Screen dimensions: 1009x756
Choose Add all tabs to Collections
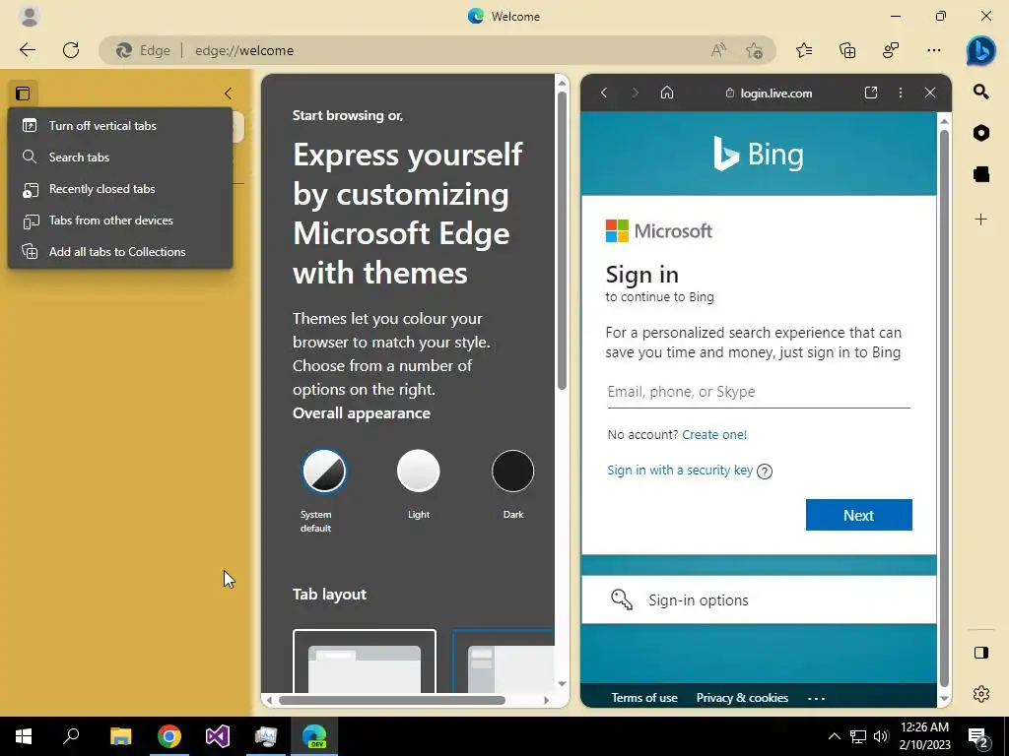point(120,251)
